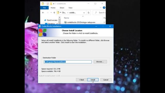This screenshot has width=165, height=93.
Task: Open Customize Quick Access Toolbar dropdown
Action: (x=54, y=4)
